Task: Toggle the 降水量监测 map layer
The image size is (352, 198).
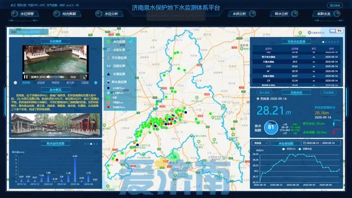Action: point(119,82)
